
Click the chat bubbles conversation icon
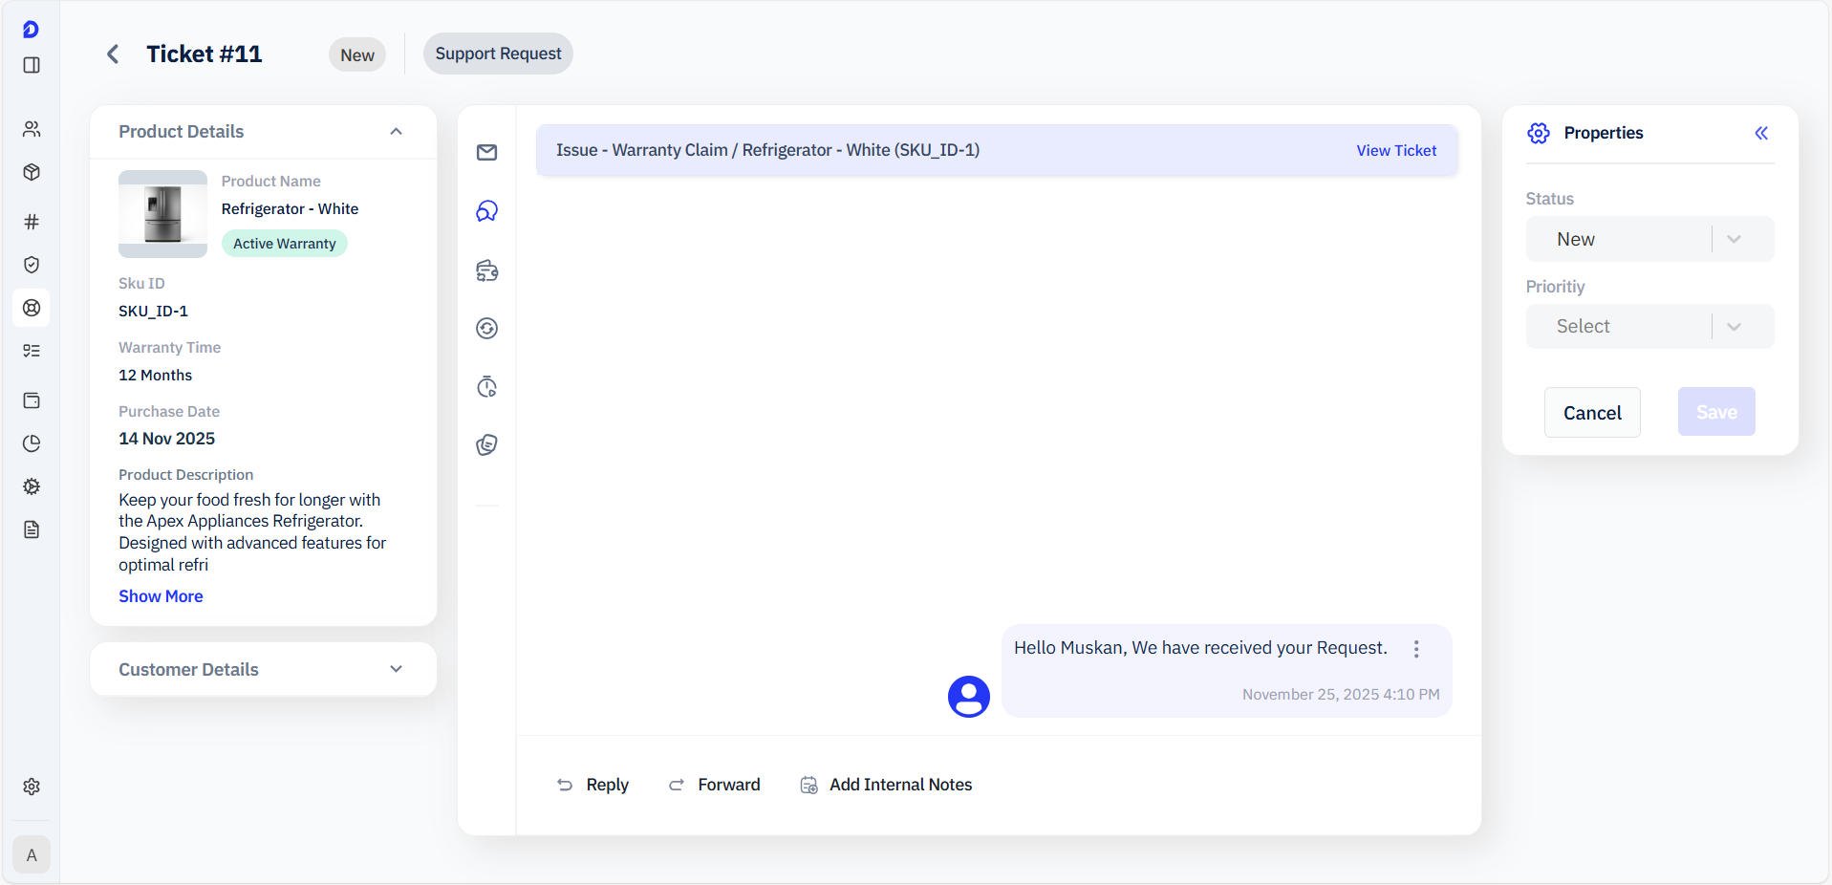486,211
